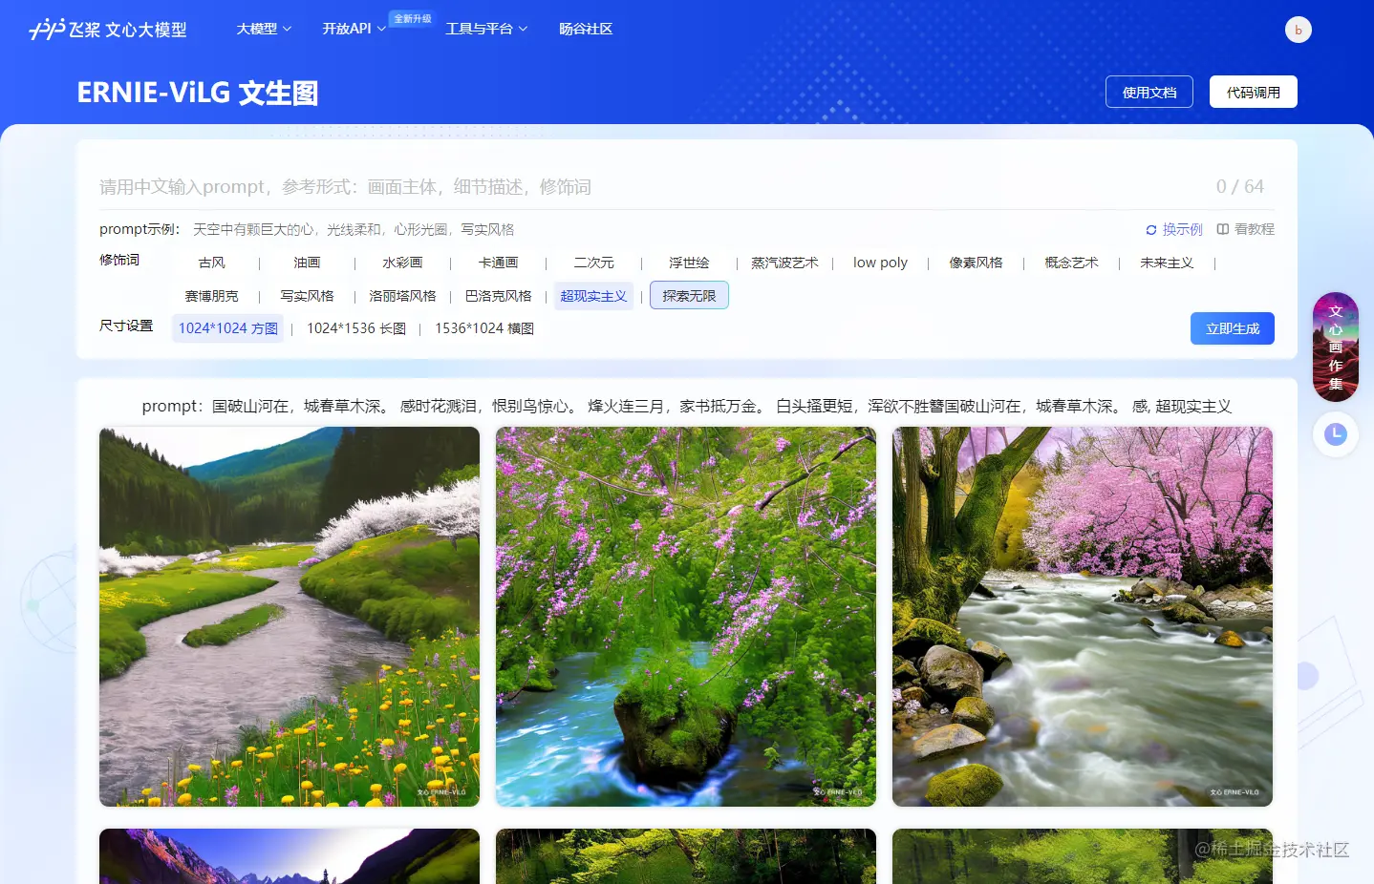Click the 代码调用 button

point(1254,92)
